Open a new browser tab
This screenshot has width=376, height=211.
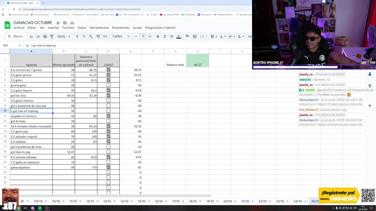point(43,3)
